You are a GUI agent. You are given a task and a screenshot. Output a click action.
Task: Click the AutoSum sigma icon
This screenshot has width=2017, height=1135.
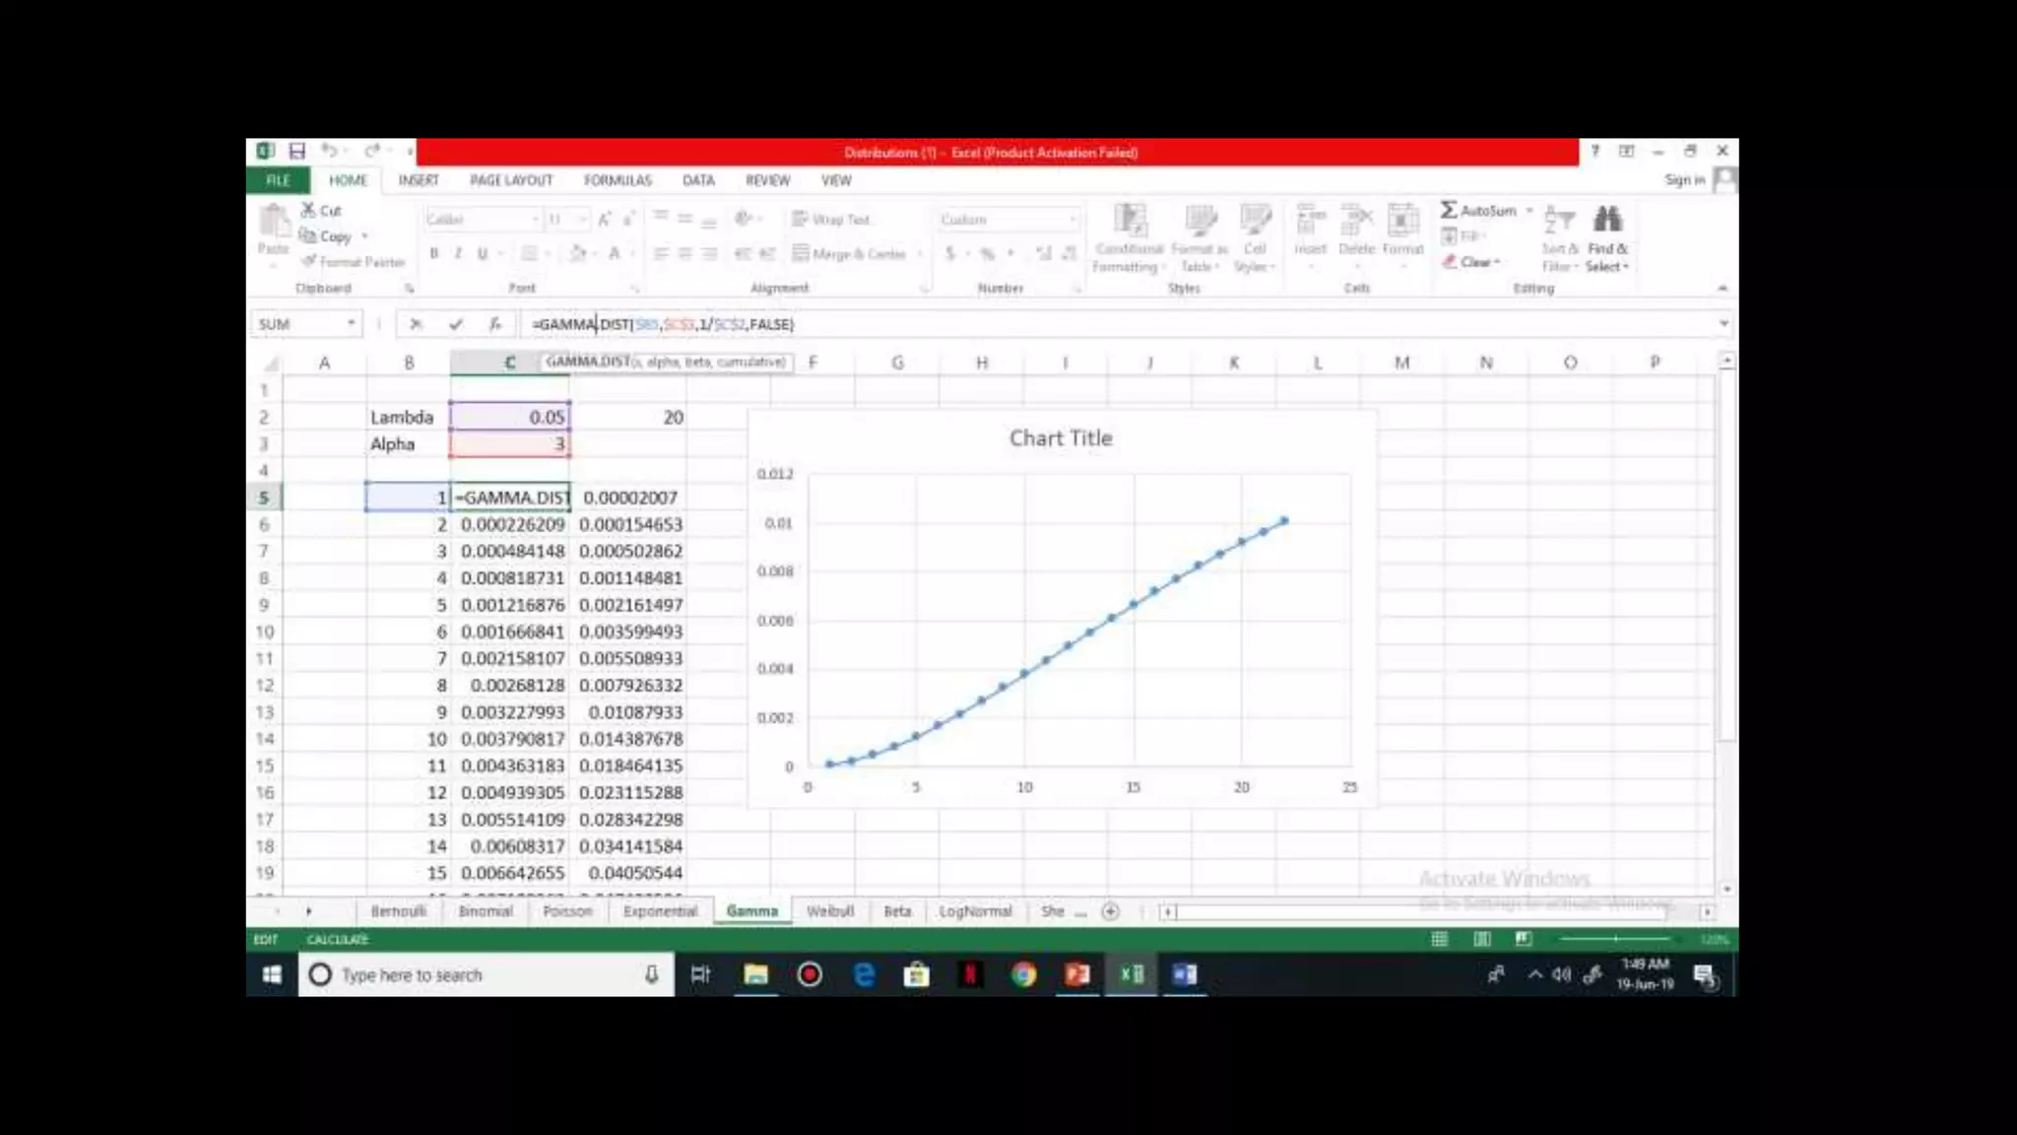click(x=1449, y=210)
